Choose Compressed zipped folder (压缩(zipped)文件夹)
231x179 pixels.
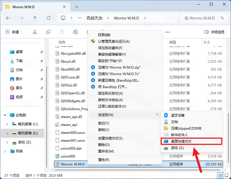[192, 128]
